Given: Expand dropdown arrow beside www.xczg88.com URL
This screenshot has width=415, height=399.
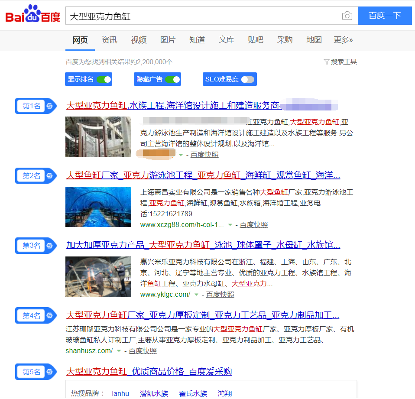Looking at the screenshot, I should click(x=230, y=225).
